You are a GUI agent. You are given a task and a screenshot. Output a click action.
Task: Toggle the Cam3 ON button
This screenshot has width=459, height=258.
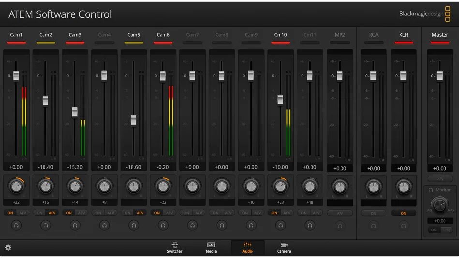pyautogui.click(x=69, y=213)
